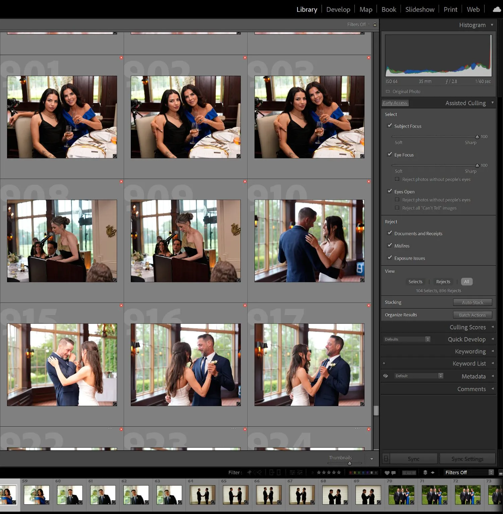Switch to the Develop module
The height and width of the screenshot is (514, 503).
pos(338,9)
